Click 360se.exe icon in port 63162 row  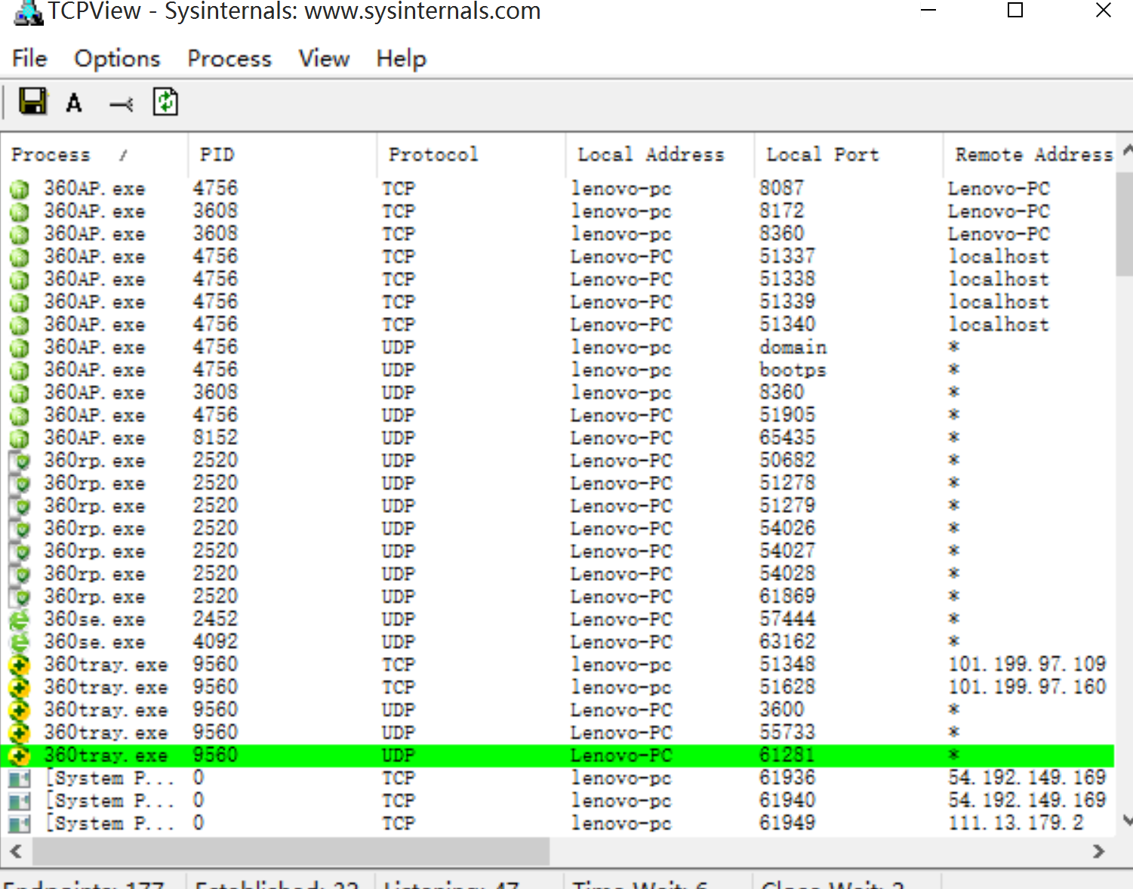click(x=20, y=642)
